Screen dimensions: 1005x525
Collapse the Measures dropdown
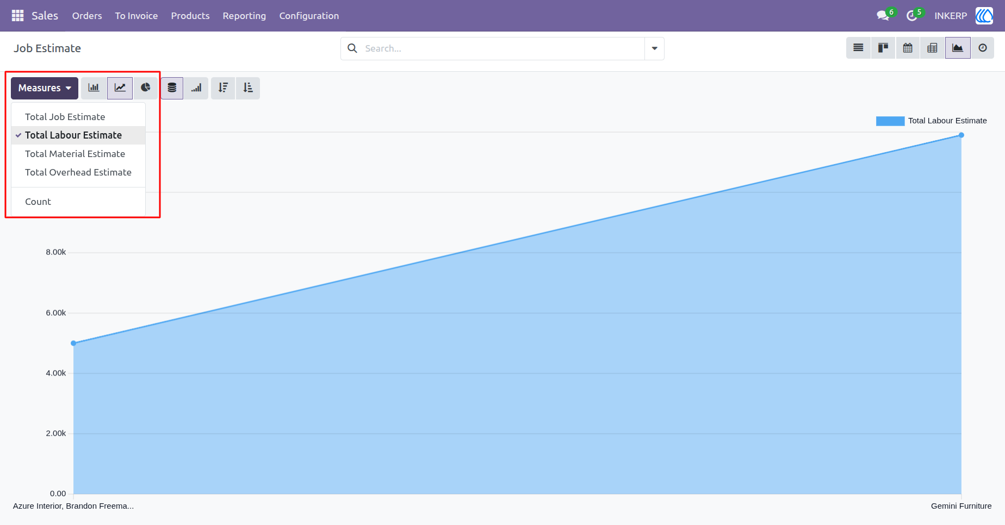click(45, 88)
